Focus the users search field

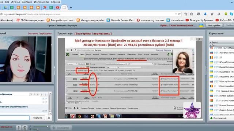click(222, 39)
